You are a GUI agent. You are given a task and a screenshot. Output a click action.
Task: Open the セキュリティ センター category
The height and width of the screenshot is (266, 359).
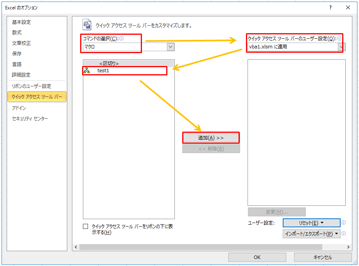pyautogui.click(x=37, y=118)
